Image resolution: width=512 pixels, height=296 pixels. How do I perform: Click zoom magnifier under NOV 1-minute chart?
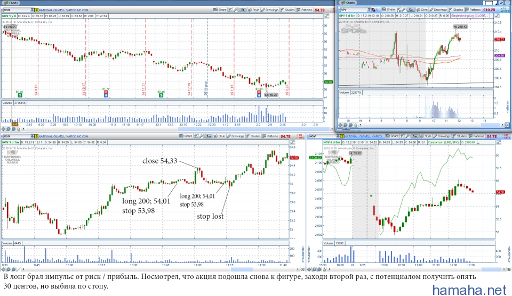point(9,269)
